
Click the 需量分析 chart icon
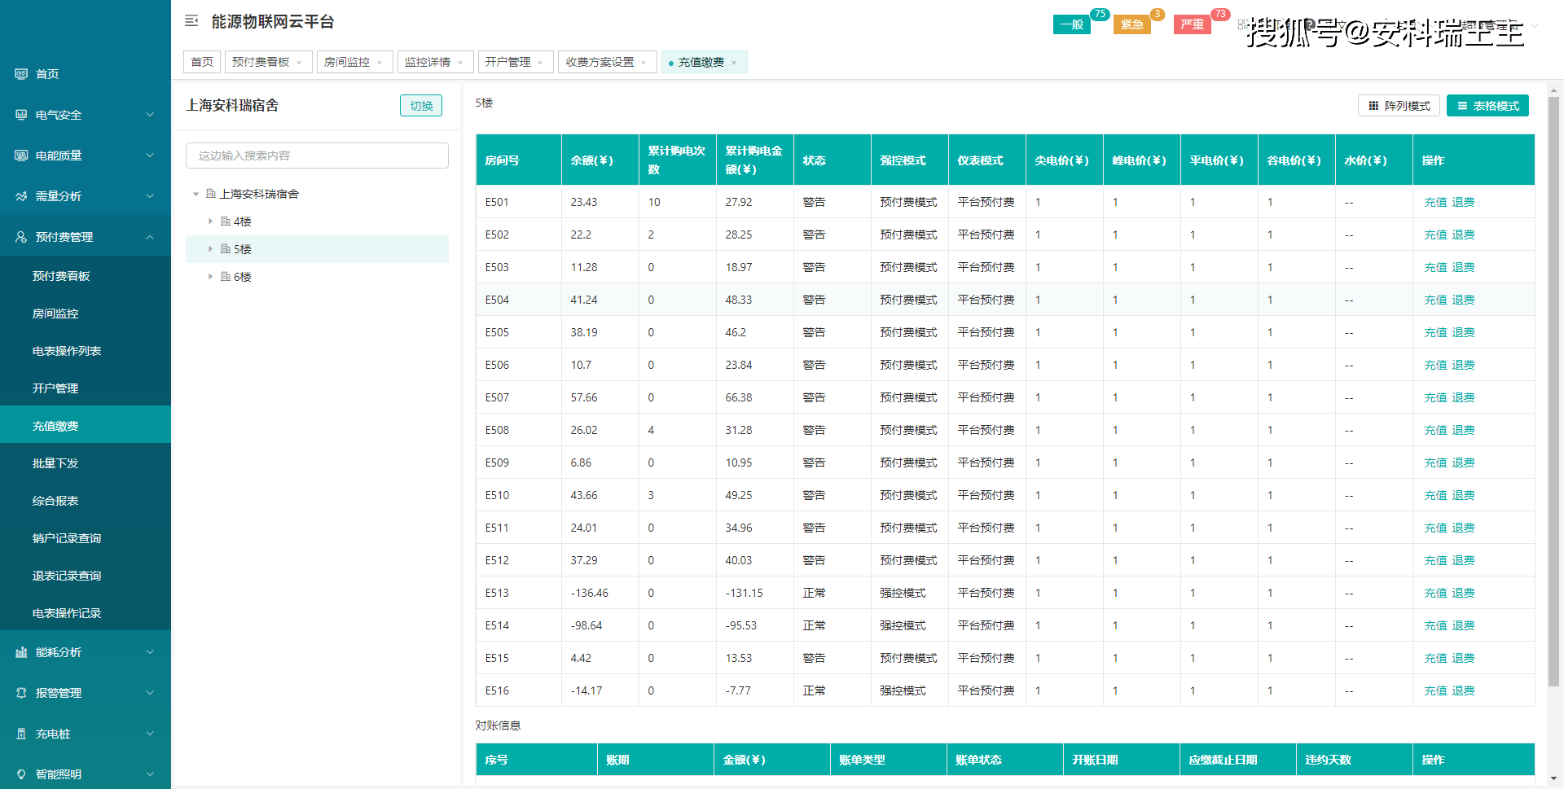point(21,196)
